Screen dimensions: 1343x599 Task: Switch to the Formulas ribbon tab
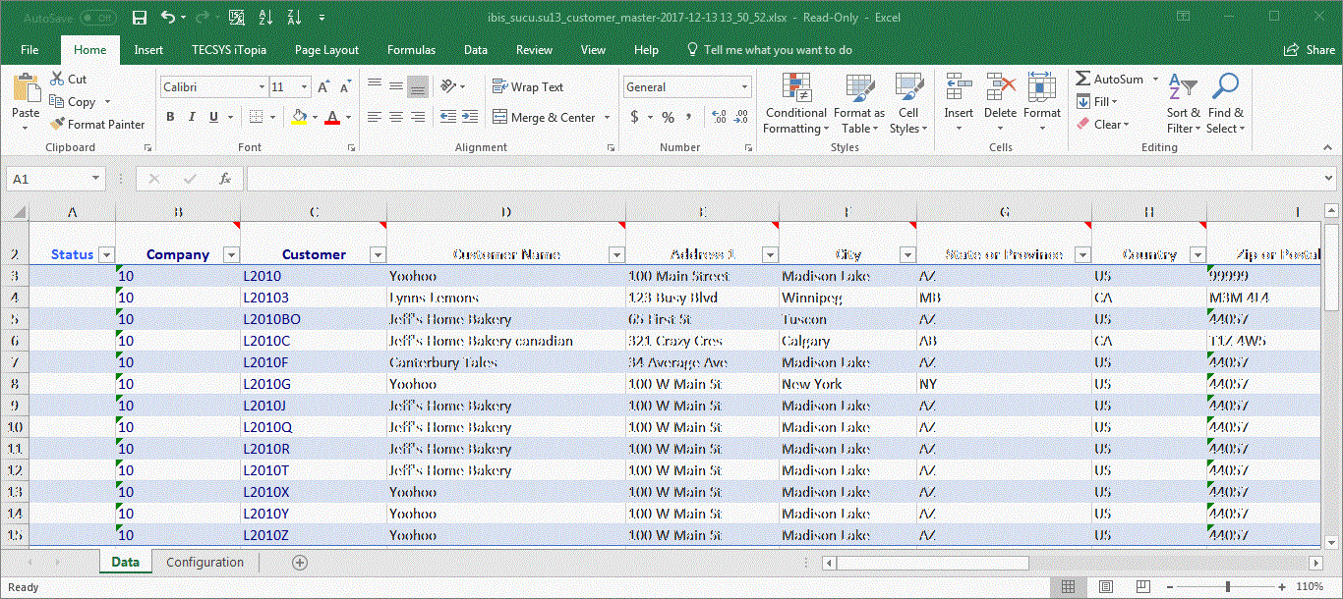click(x=411, y=49)
